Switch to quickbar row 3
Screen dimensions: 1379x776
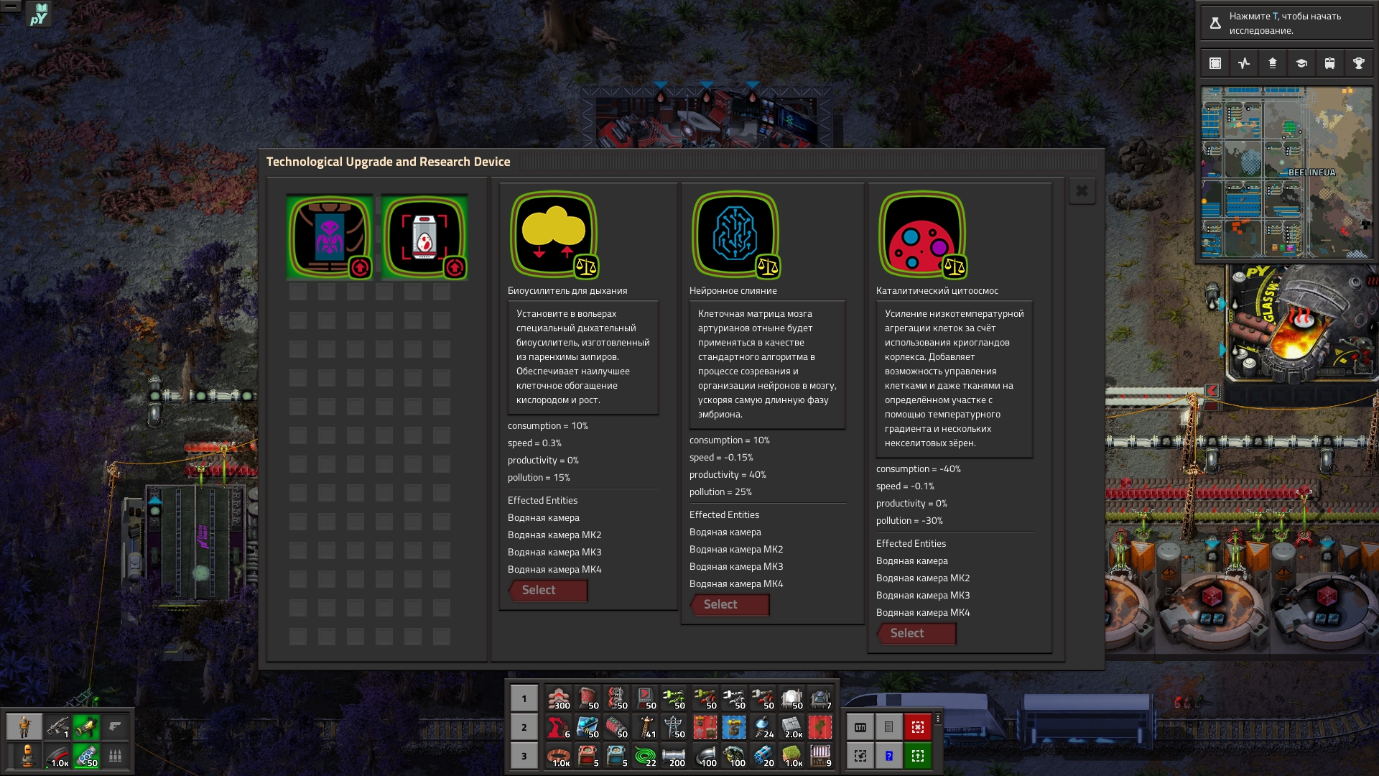click(x=524, y=756)
